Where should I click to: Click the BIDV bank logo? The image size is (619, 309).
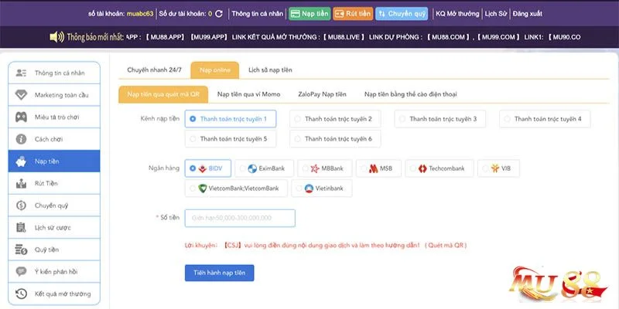point(203,168)
